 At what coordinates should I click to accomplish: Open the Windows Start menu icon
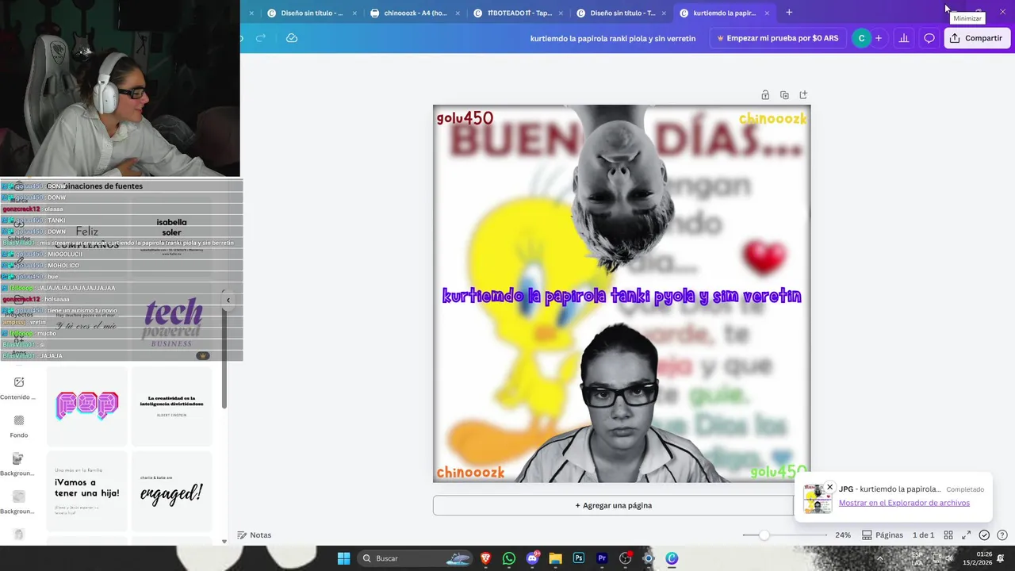coord(343,558)
